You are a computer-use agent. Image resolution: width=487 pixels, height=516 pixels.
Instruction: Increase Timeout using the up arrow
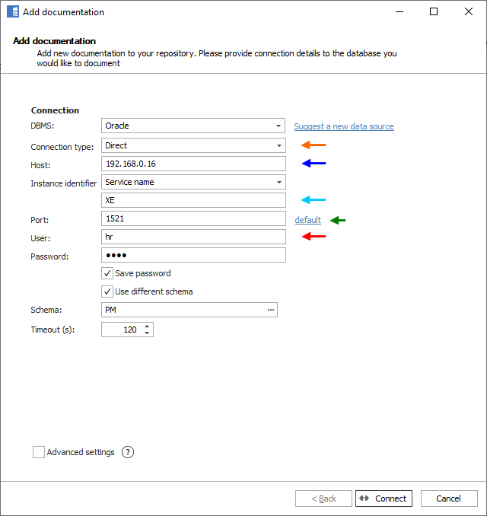click(x=147, y=326)
